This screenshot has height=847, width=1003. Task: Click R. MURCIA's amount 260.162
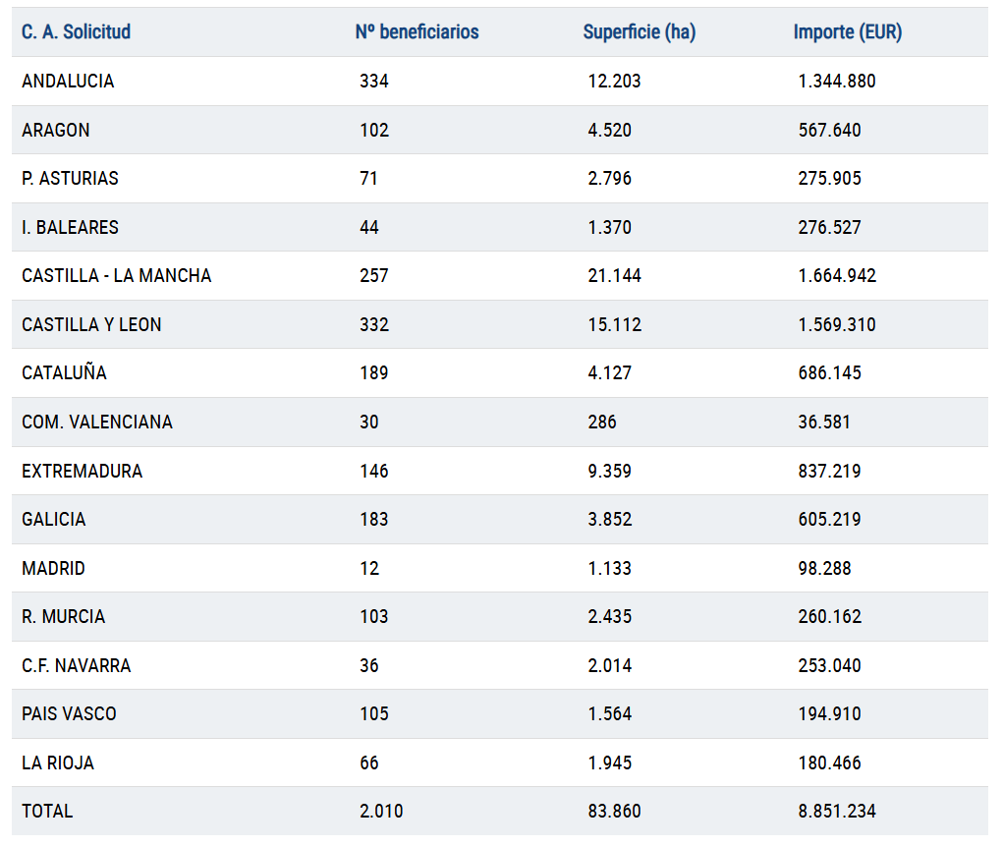(829, 617)
